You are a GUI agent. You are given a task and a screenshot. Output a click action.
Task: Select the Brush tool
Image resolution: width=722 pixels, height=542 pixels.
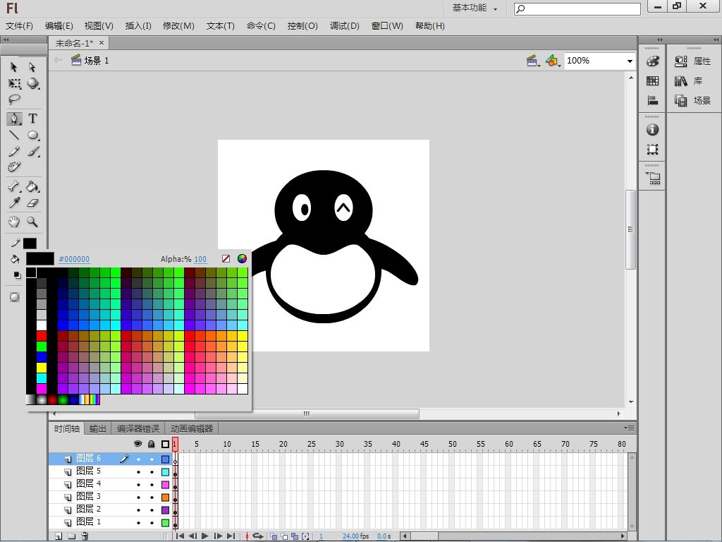point(32,151)
